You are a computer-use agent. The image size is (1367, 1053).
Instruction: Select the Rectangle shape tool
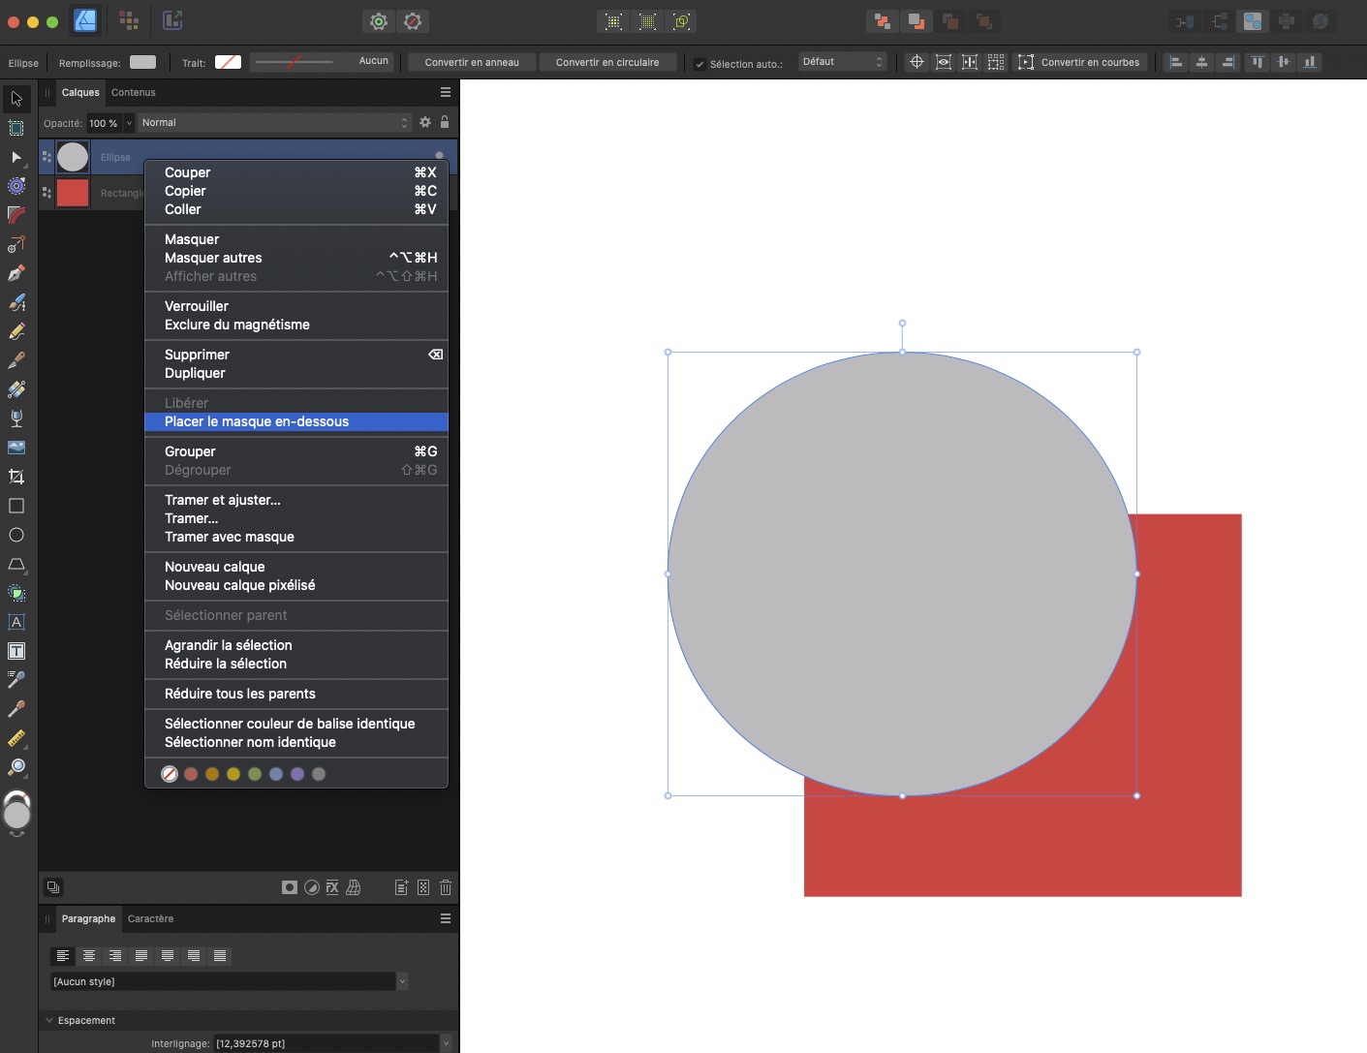coord(16,506)
